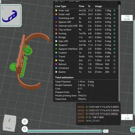Toggle Bridge visibility eye
Viewport: 135px width, 135px height.
tap(114, 37)
